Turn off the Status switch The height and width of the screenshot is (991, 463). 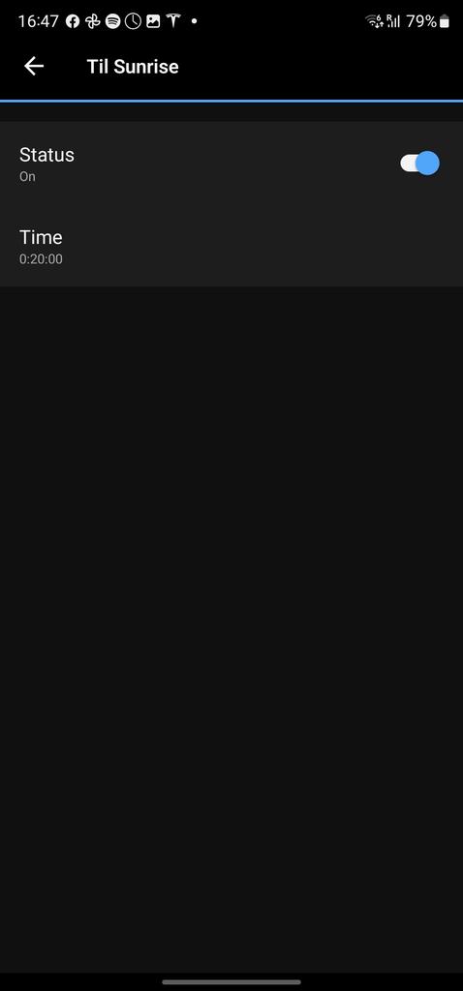[419, 163]
